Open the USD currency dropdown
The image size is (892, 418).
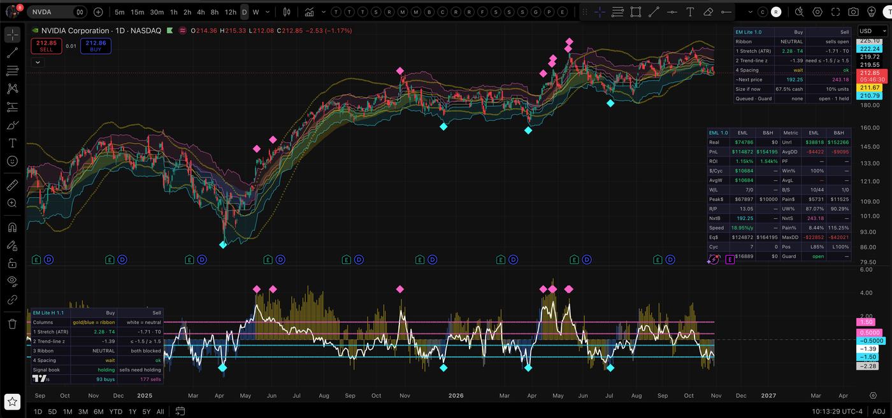[872, 31]
